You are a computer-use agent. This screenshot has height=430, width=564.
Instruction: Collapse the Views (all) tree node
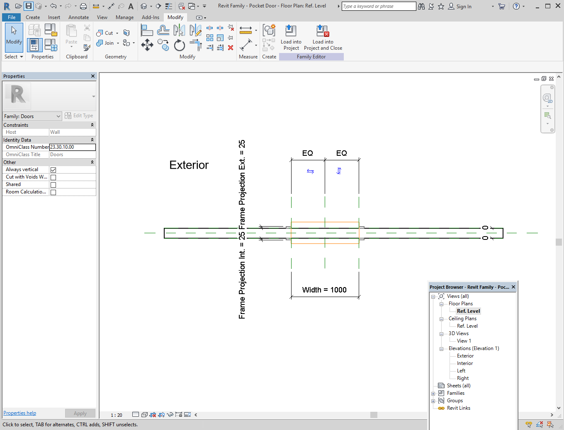coord(433,297)
